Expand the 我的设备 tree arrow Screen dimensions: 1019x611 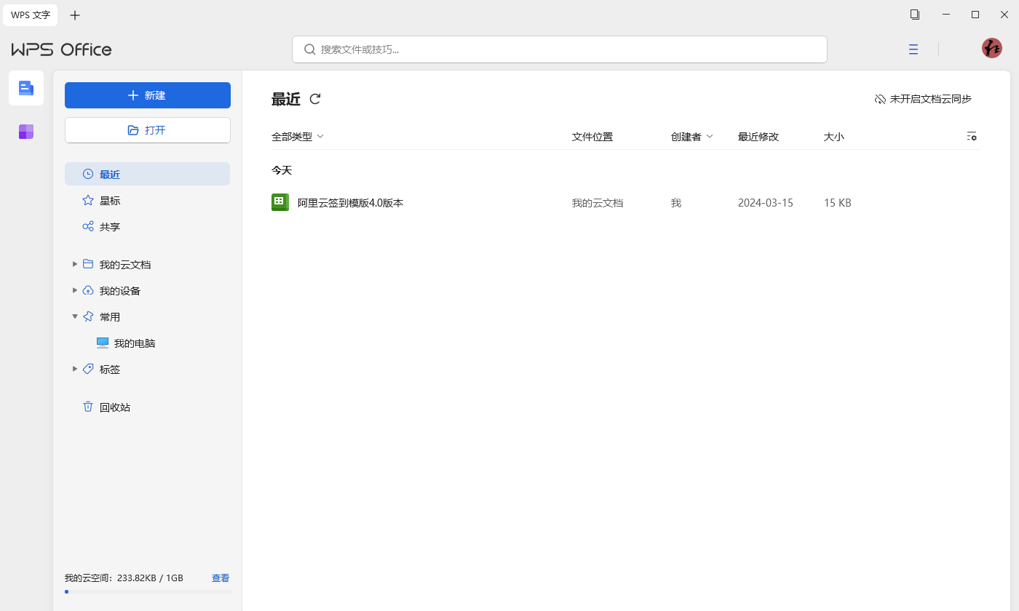(75, 290)
